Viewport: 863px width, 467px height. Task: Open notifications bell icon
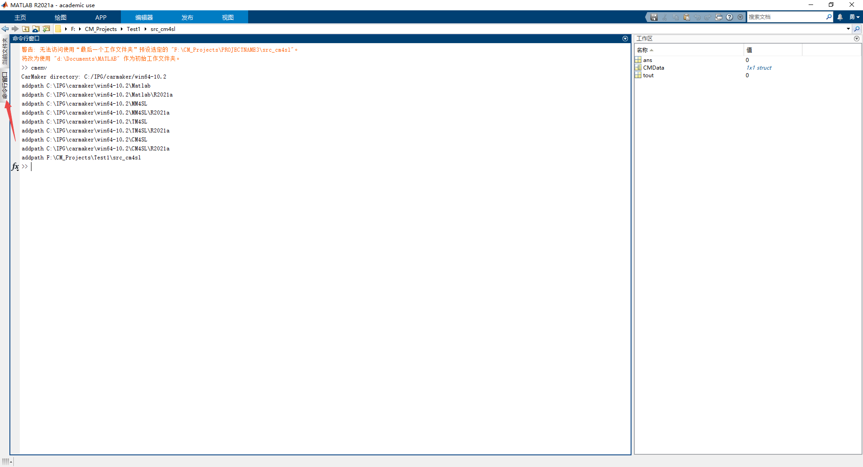point(840,17)
